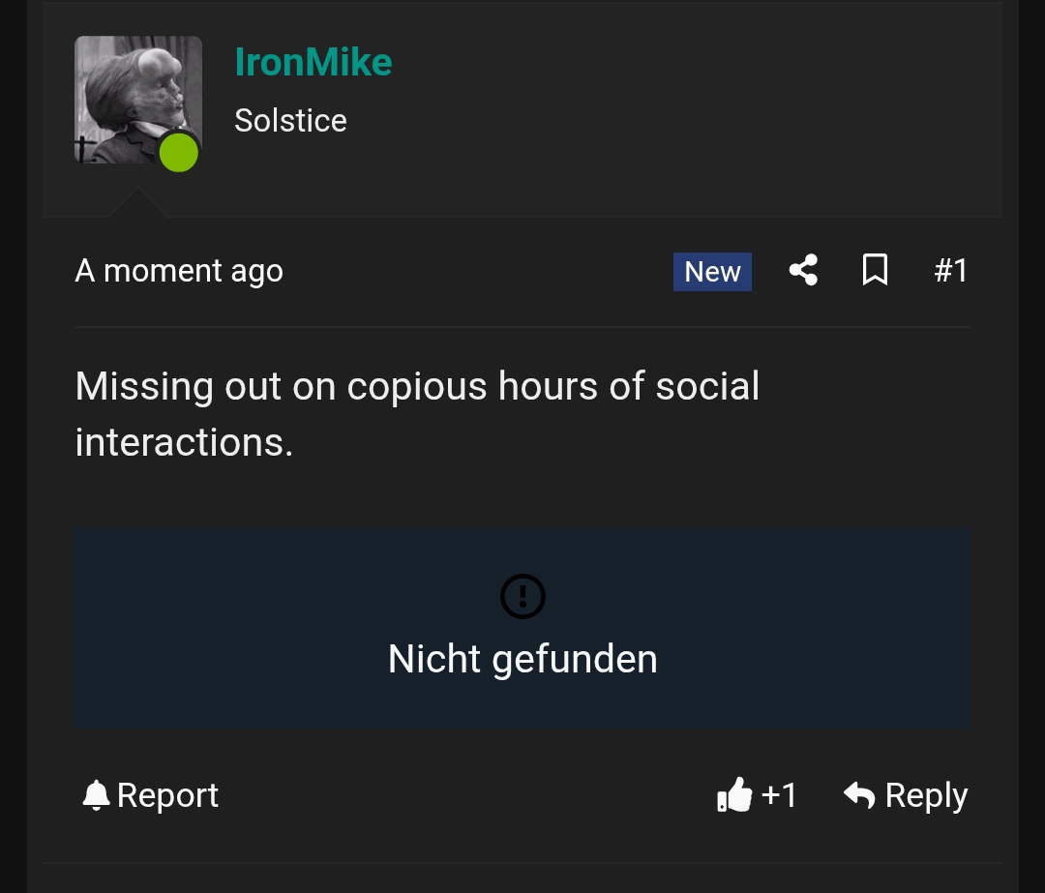Select the thumbs-up icon to like the post

click(733, 794)
